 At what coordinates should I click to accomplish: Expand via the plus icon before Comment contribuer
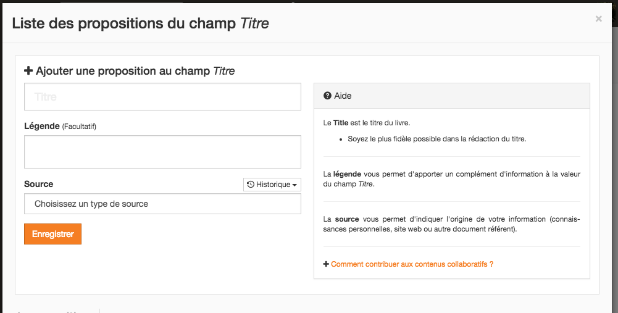point(326,264)
